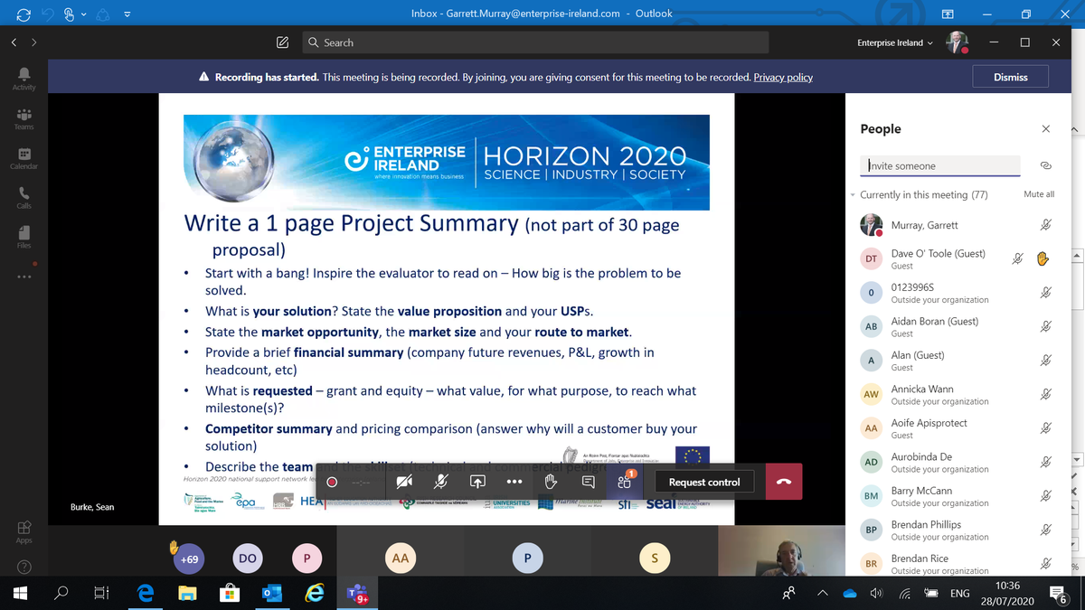Image resolution: width=1085 pixels, height=610 pixels.
Task: Close the People panel
Action: (1046, 129)
